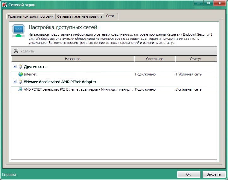Select the Internet network row
The width and height of the screenshot is (228, 180).
click(x=114, y=74)
